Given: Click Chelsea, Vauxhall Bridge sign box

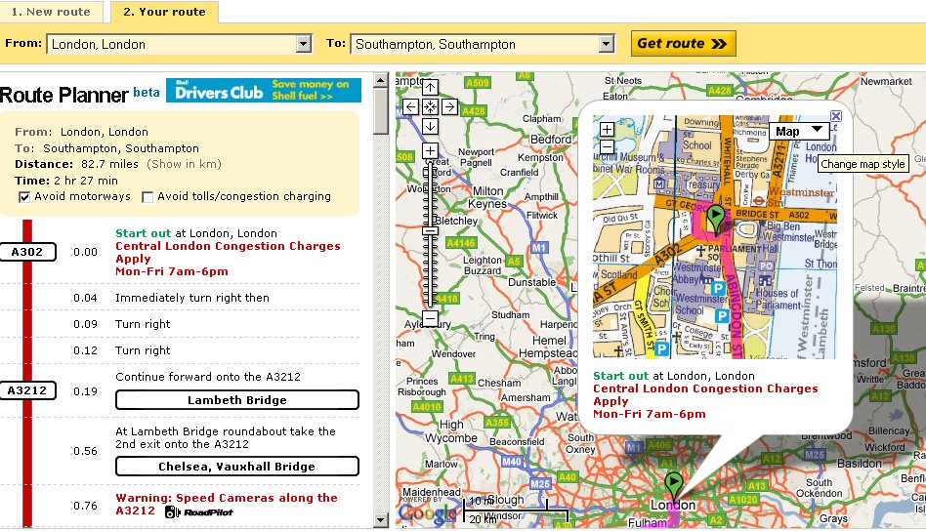Looking at the screenshot, I should [236, 467].
